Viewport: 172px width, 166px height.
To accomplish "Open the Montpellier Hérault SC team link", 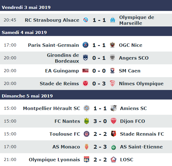I will coord(51,108).
